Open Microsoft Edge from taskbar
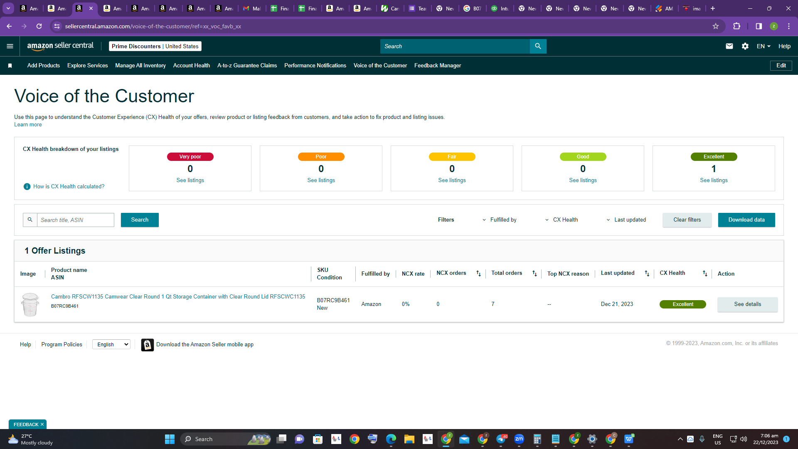The image size is (798, 449). coord(391,439)
